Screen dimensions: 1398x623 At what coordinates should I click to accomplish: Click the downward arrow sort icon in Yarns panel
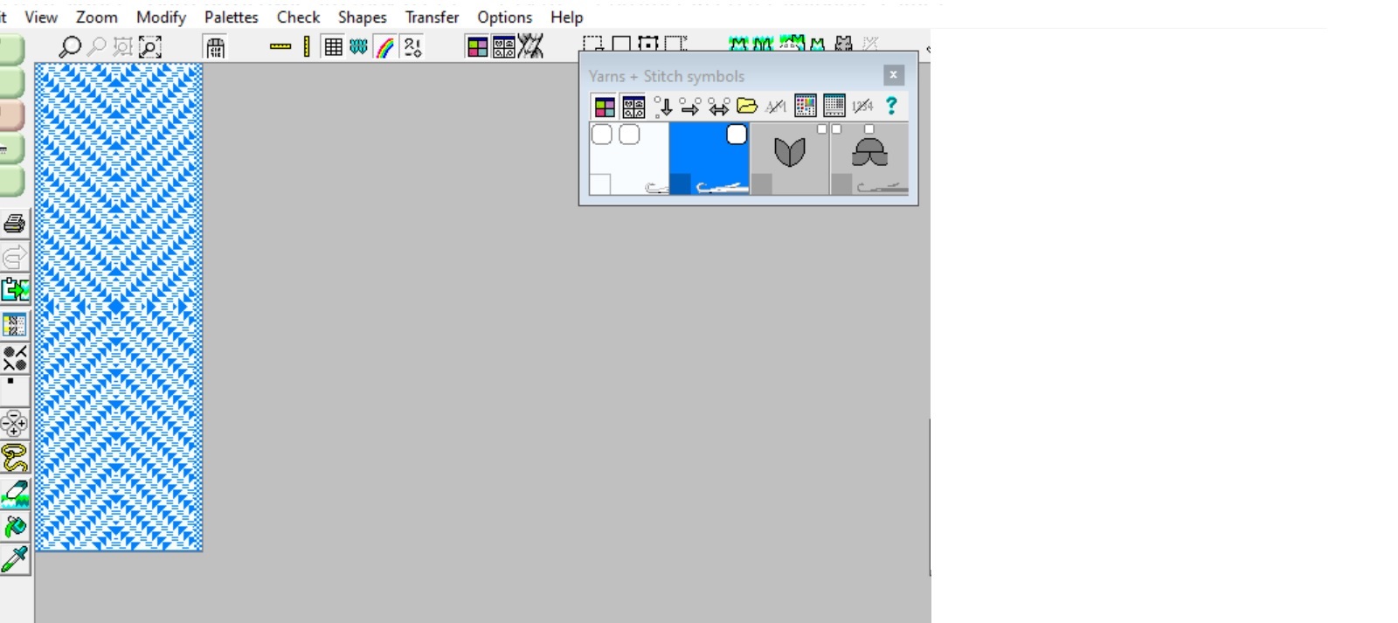point(662,107)
